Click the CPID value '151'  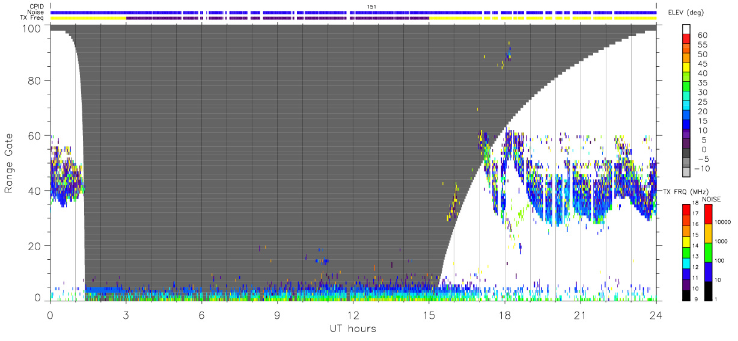(x=371, y=7)
